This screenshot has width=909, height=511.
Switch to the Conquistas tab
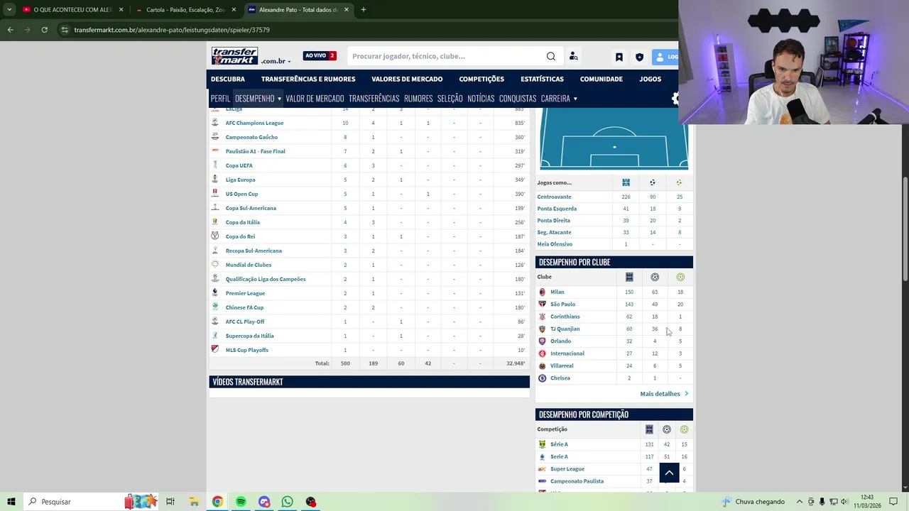(x=518, y=99)
